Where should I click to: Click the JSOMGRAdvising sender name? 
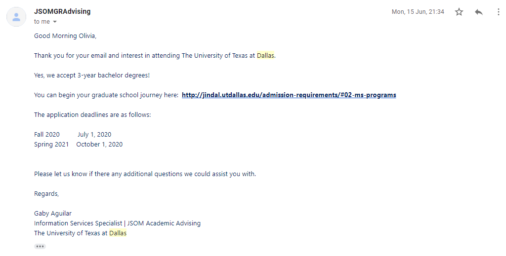(x=62, y=11)
